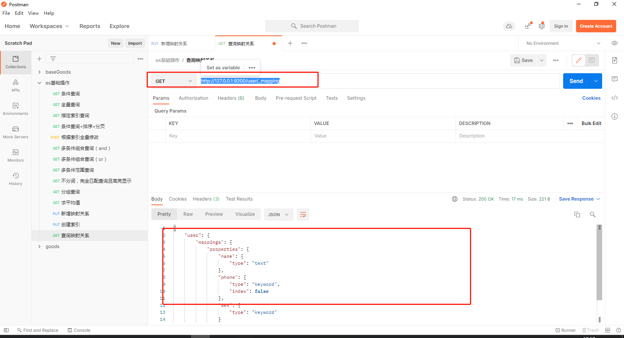Image resolution: width=624 pixels, height=338 pixels.
Task: Click the response body vertical scrollbar
Action: tap(599, 262)
